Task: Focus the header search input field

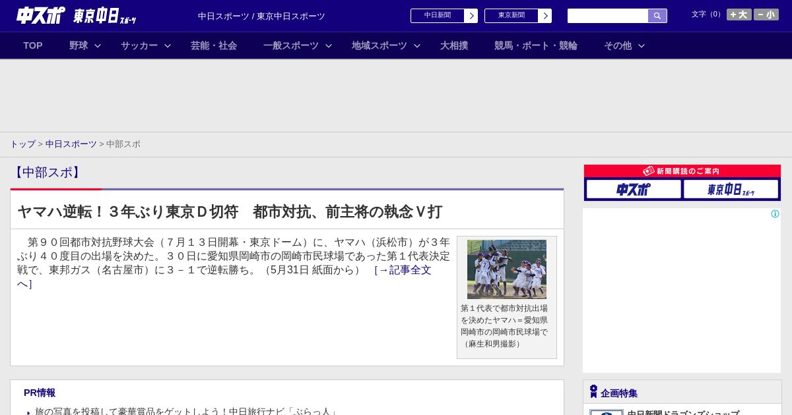Action: 608,16
